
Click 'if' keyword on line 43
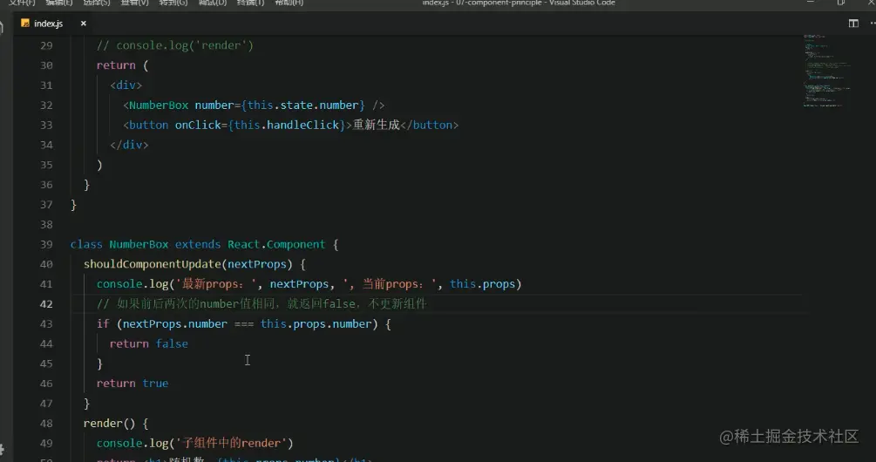103,324
